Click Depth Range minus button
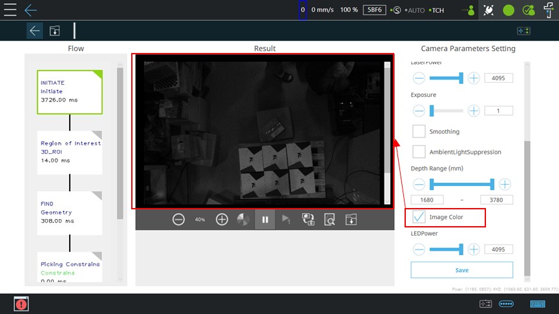This screenshot has width=559, height=314. 419,184
